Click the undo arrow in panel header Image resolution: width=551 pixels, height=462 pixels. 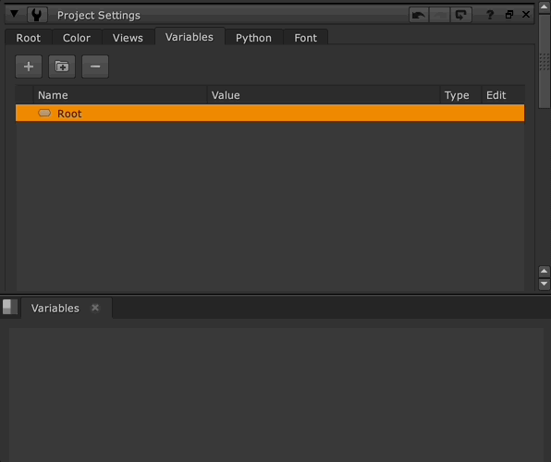pos(419,15)
